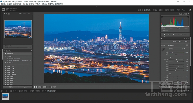Open cloud sync status icon
This screenshot has height=103, width=193.
tap(190, 10)
